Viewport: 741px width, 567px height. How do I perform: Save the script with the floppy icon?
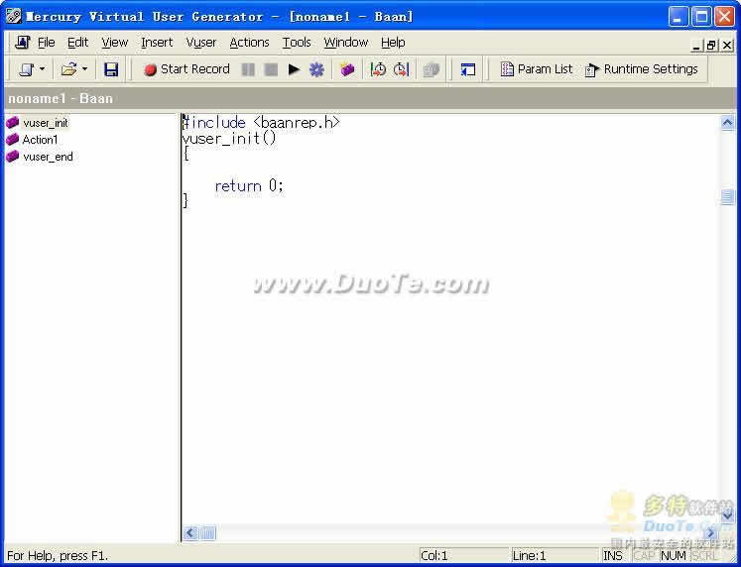pyautogui.click(x=111, y=69)
